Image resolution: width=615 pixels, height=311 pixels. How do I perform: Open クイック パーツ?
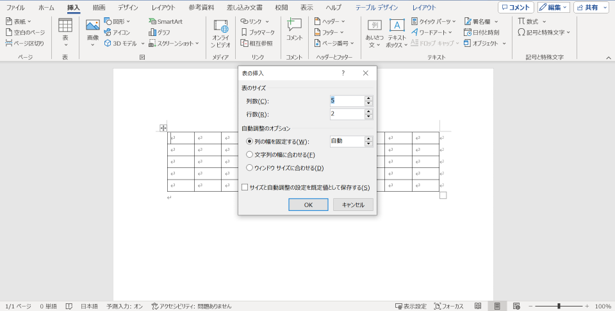[434, 21]
